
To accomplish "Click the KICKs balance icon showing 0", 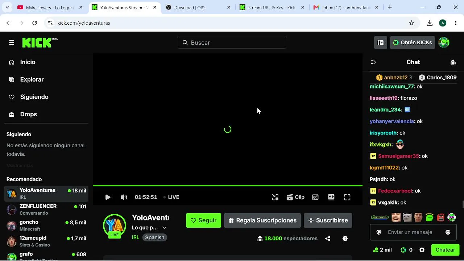I will pyautogui.click(x=403, y=250).
